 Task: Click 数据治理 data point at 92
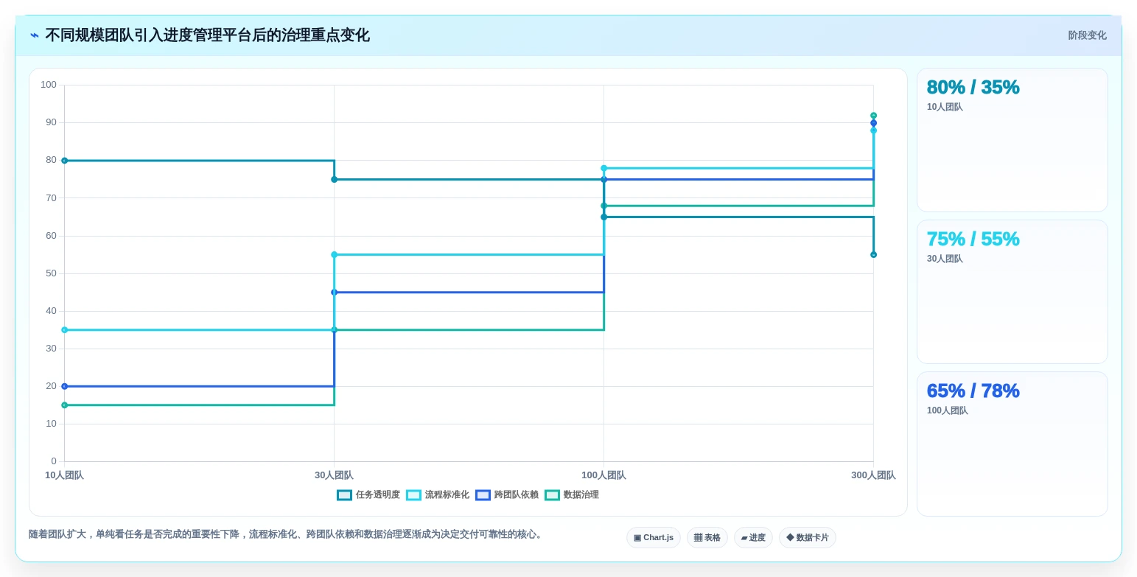click(873, 116)
